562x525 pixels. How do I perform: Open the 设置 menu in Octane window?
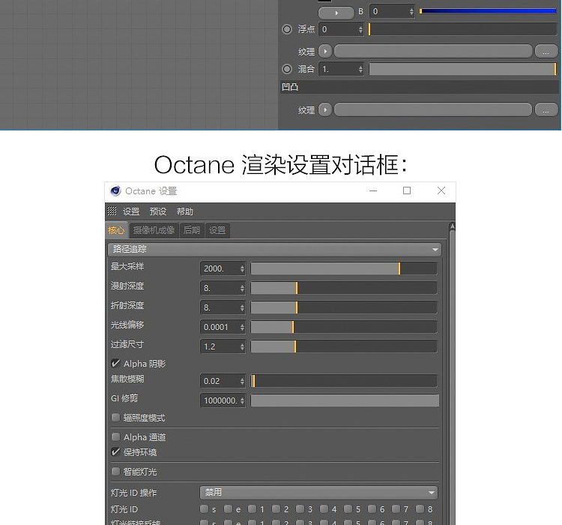click(131, 211)
